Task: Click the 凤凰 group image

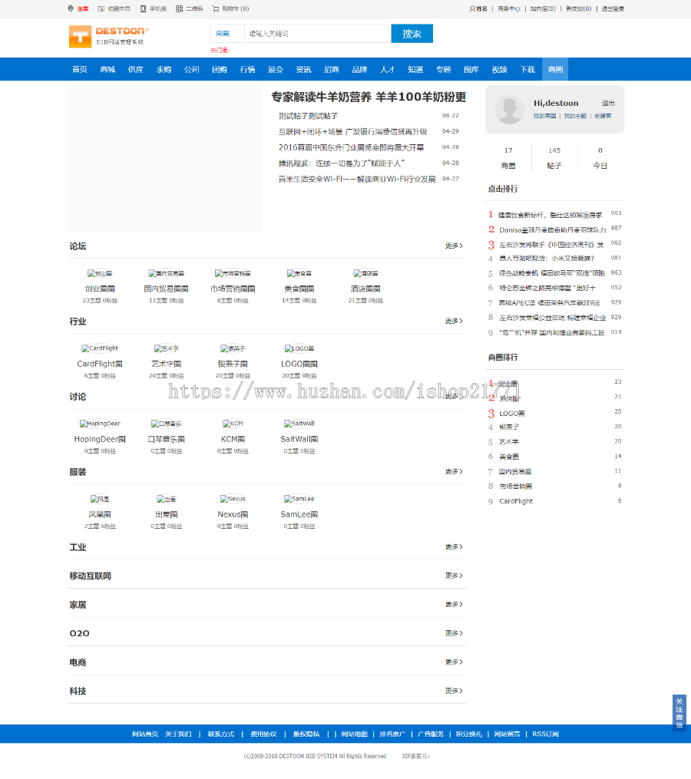Action: [x=100, y=499]
